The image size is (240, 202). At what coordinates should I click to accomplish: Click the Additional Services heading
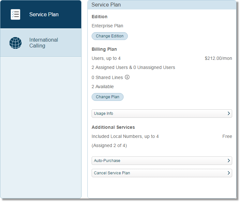coord(113,127)
